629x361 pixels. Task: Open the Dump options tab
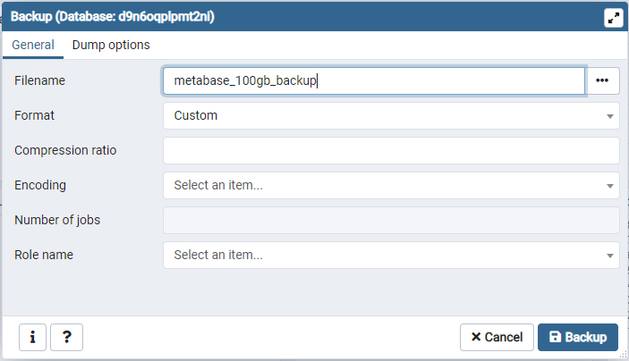pos(111,45)
